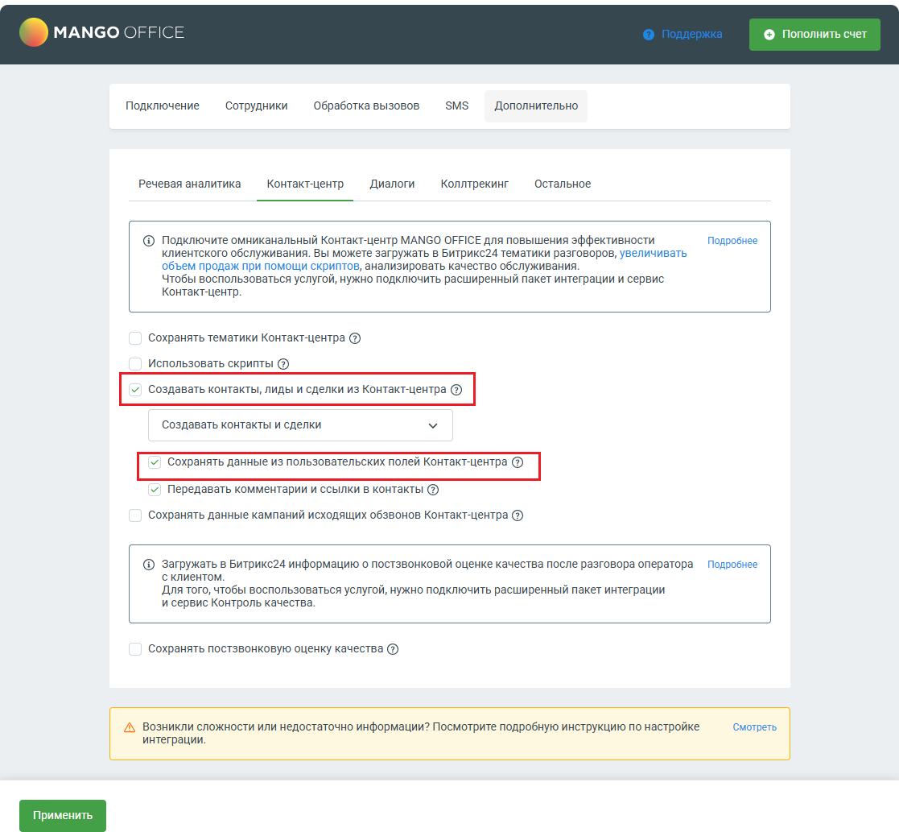This screenshot has width=899, height=832.
Task: Go to Обработка вызовов tab
Action: (x=366, y=106)
